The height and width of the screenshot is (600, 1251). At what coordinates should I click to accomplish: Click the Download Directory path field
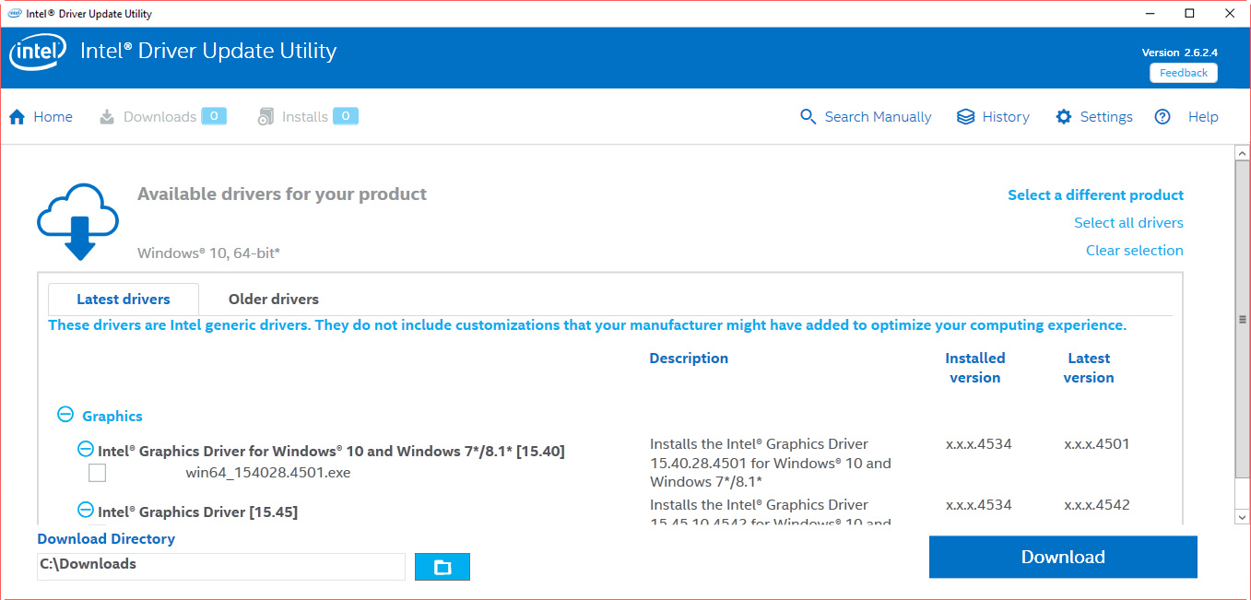tap(221, 566)
